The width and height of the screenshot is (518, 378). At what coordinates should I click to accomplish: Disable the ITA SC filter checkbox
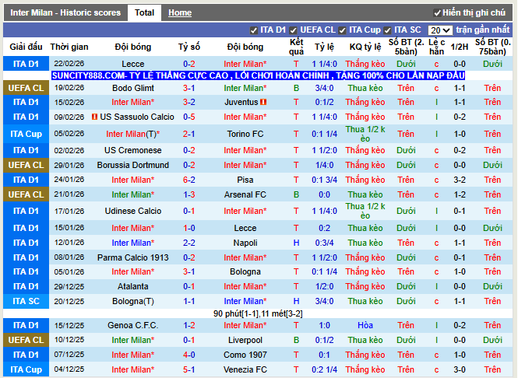pos(388,30)
